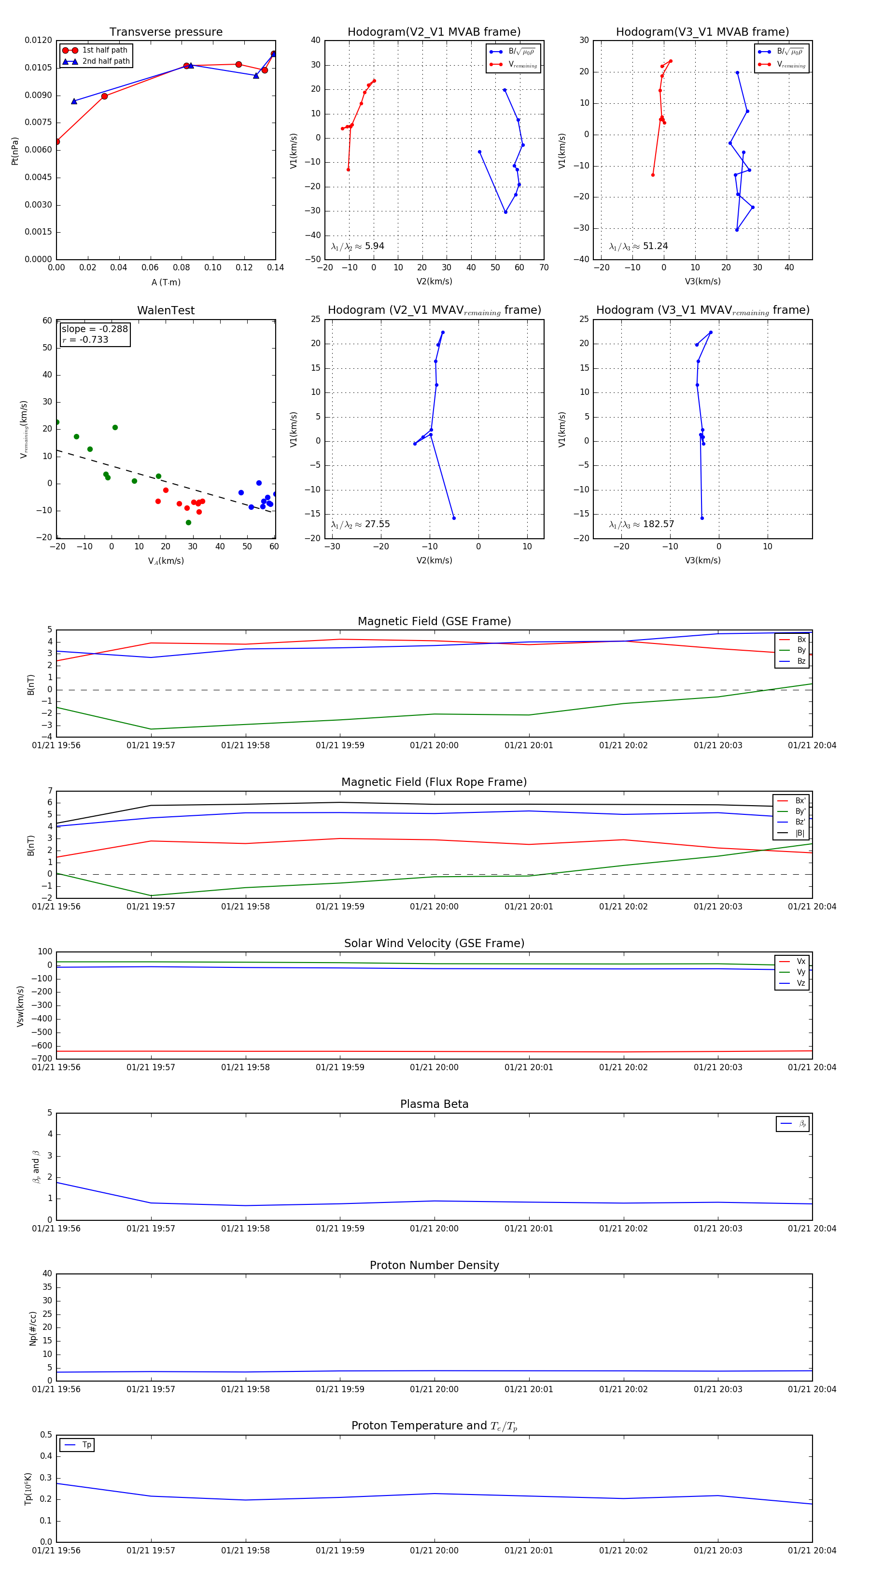869x1593 pixels.
Task: Click the '01/21 20:00' tick under Plasma Beta plot
Action: click(x=434, y=1229)
